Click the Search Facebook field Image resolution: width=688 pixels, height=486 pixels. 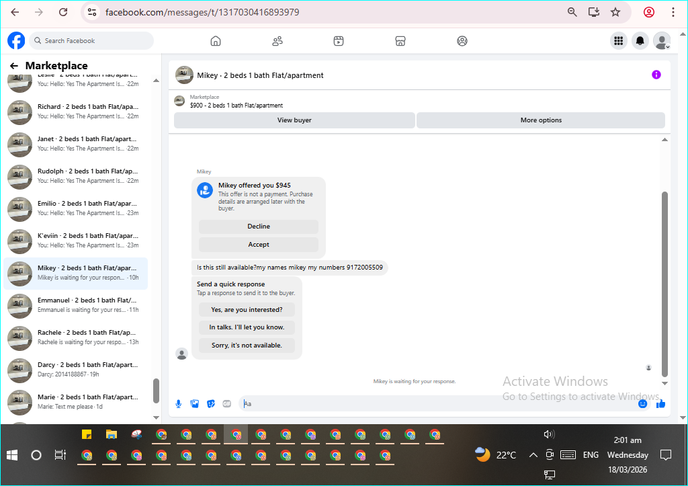pyautogui.click(x=91, y=41)
